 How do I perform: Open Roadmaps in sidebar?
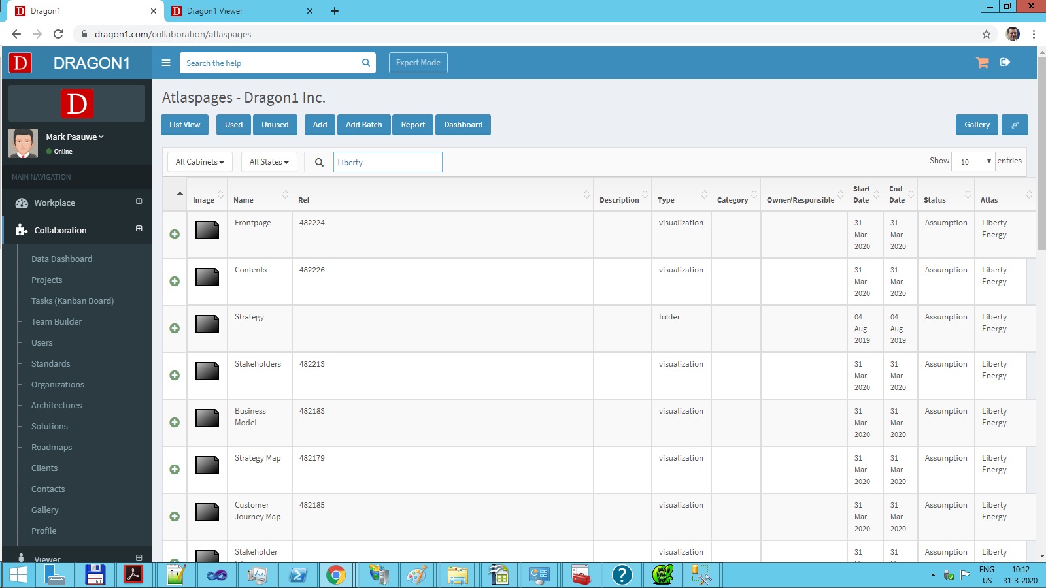coord(52,447)
